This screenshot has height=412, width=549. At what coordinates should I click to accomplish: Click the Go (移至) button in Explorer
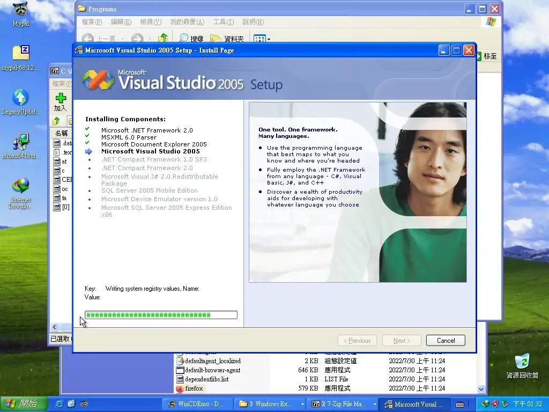(x=487, y=56)
